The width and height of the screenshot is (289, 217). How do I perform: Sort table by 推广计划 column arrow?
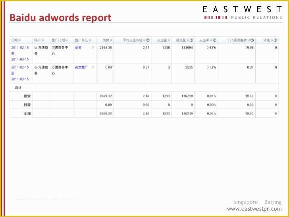(67, 40)
